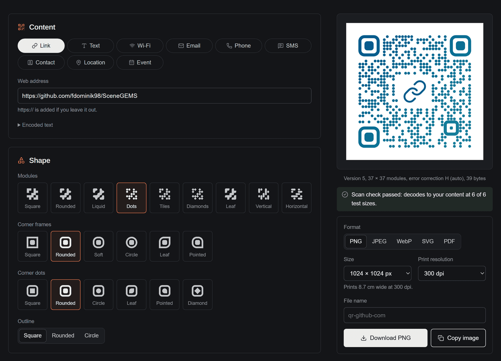501x361 pixels.
Task: Select the Horizontal modules pattern
Action: [x=297, y=198]
